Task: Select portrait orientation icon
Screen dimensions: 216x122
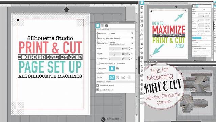Action: coord(112,68)
